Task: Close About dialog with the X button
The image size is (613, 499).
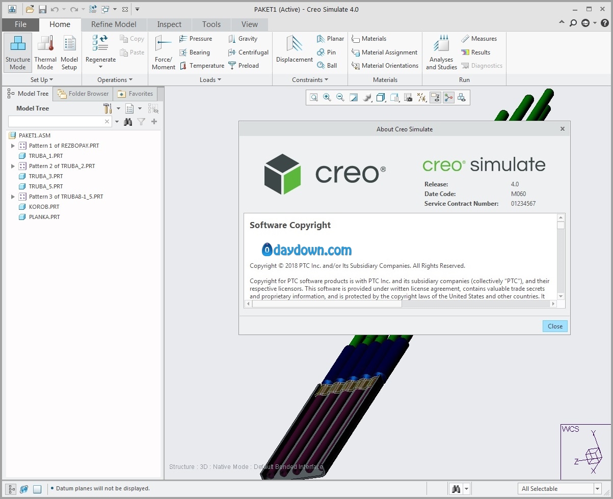Action: pos(563,129)
